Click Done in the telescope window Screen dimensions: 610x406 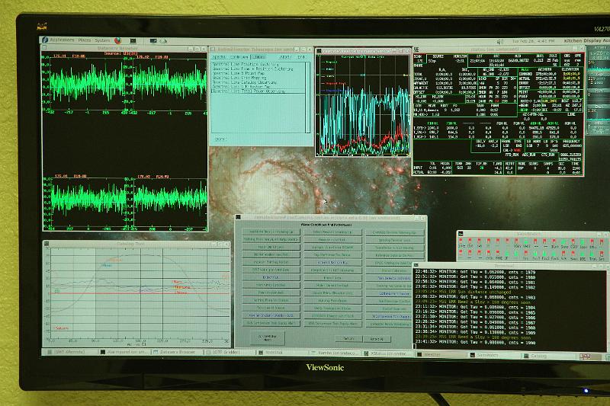(x=220, y=139)
